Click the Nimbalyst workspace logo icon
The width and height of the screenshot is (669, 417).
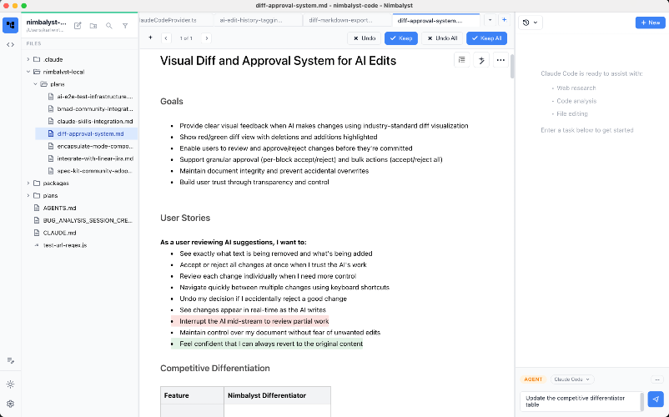10,25
